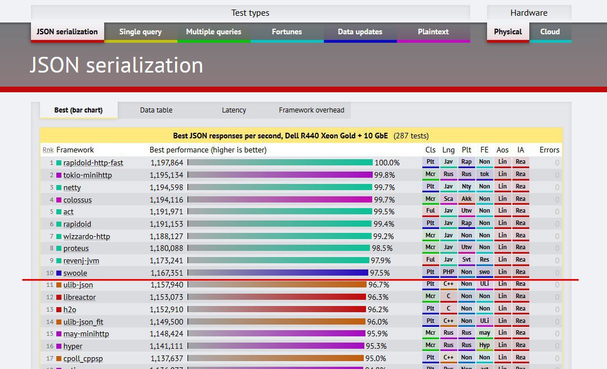Switch to the Data updates tab

coord(360,32)
